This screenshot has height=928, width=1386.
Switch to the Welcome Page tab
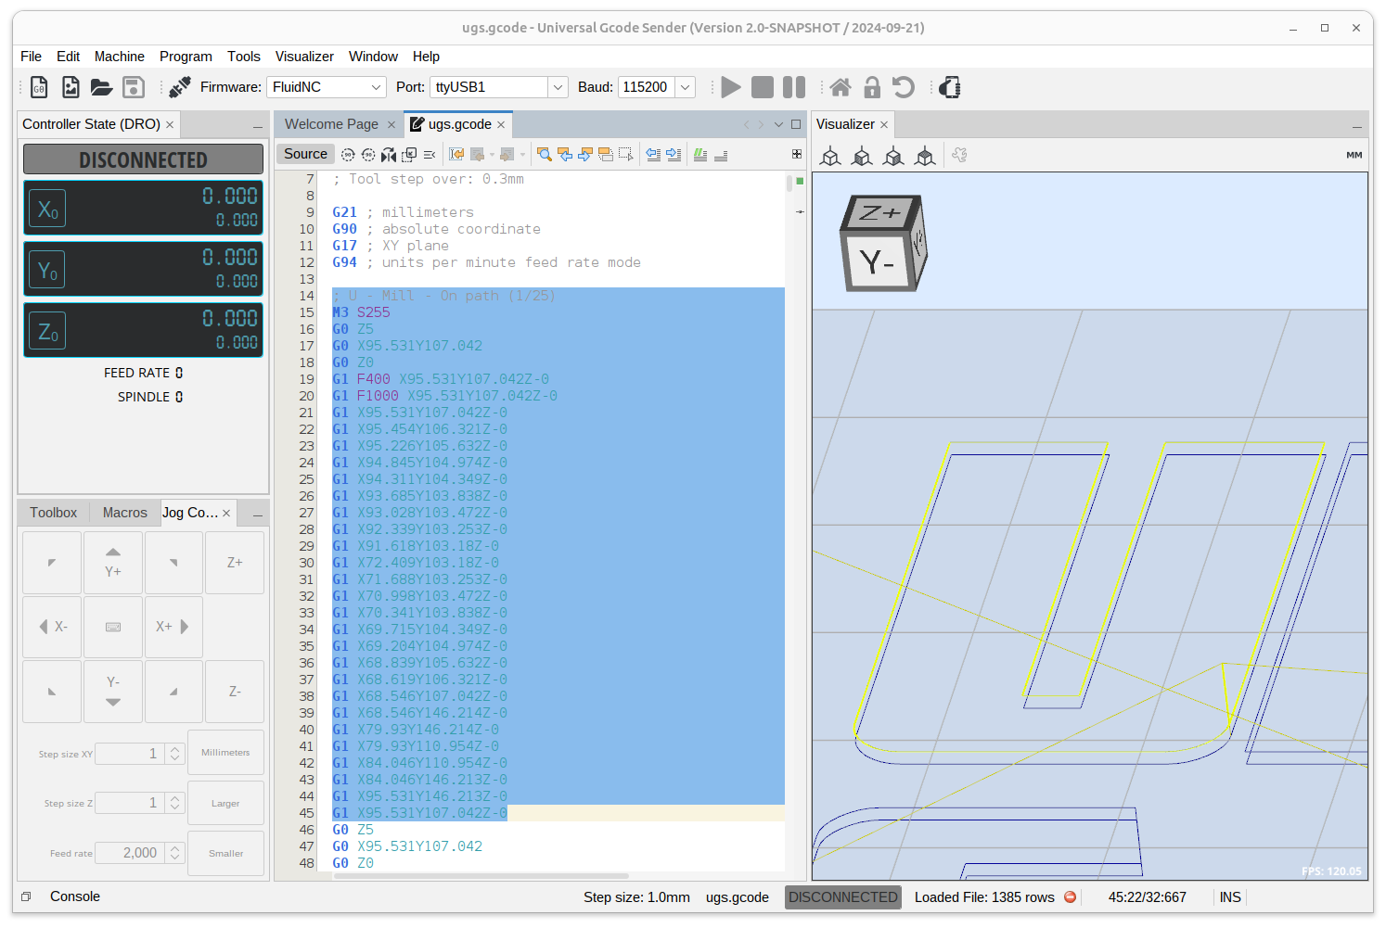tap(331, 123)
